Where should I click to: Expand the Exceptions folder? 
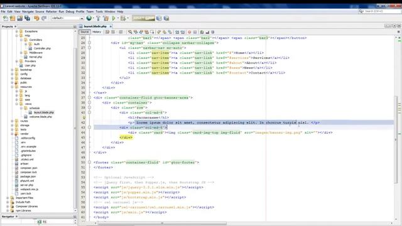tap(17, 31)
